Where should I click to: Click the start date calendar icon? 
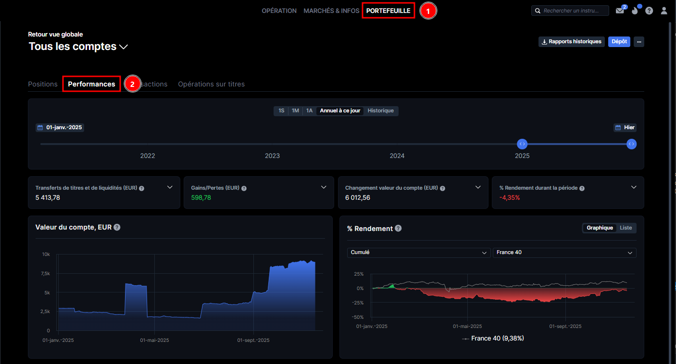(x=40, y=128)
